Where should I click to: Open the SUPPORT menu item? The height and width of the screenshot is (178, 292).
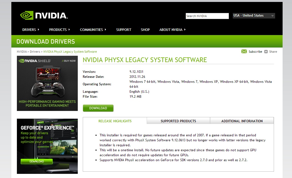coord(124,30)
